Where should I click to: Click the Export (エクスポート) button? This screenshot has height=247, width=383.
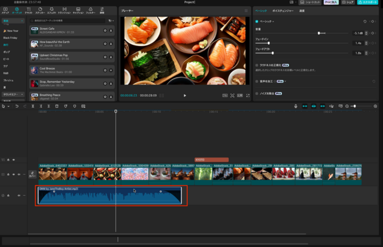click(367, 2)
